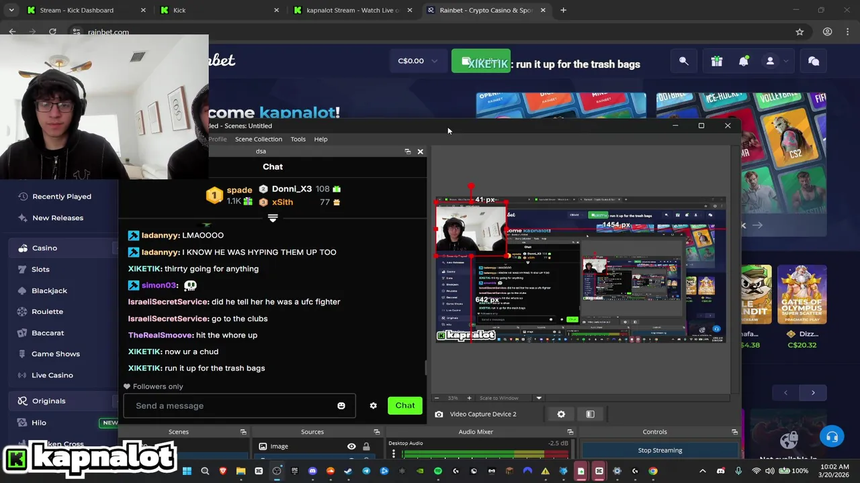Pop out the OBS chat dock

(x=408, y=152)
